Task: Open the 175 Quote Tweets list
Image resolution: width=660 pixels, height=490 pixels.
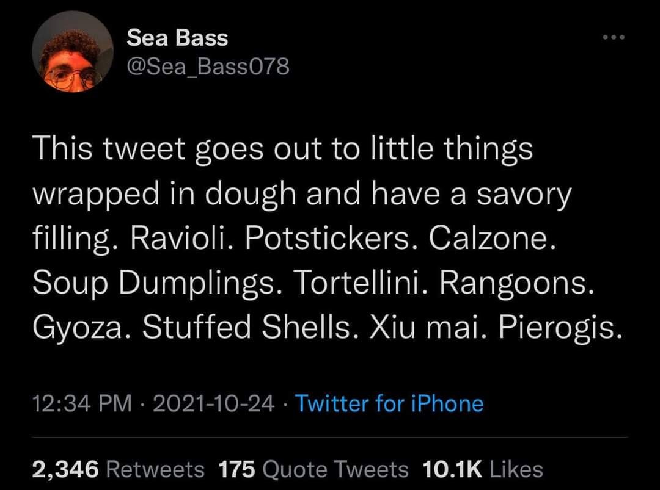Action: tap(313, 469)
